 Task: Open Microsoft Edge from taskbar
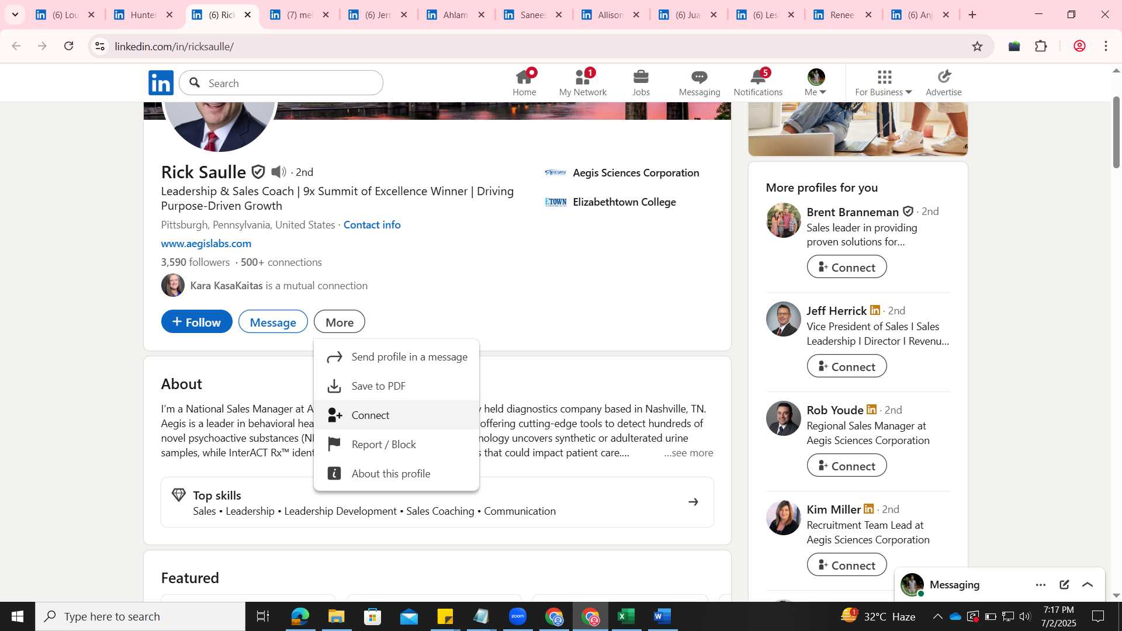point(300,616)
